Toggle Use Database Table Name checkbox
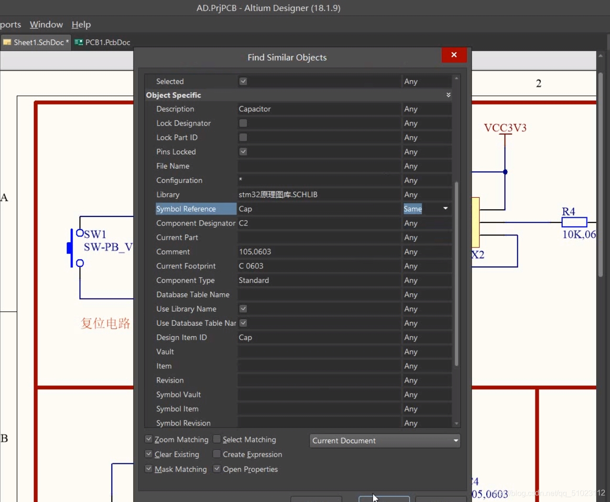 pyautogui.click(x=243, y=323)
